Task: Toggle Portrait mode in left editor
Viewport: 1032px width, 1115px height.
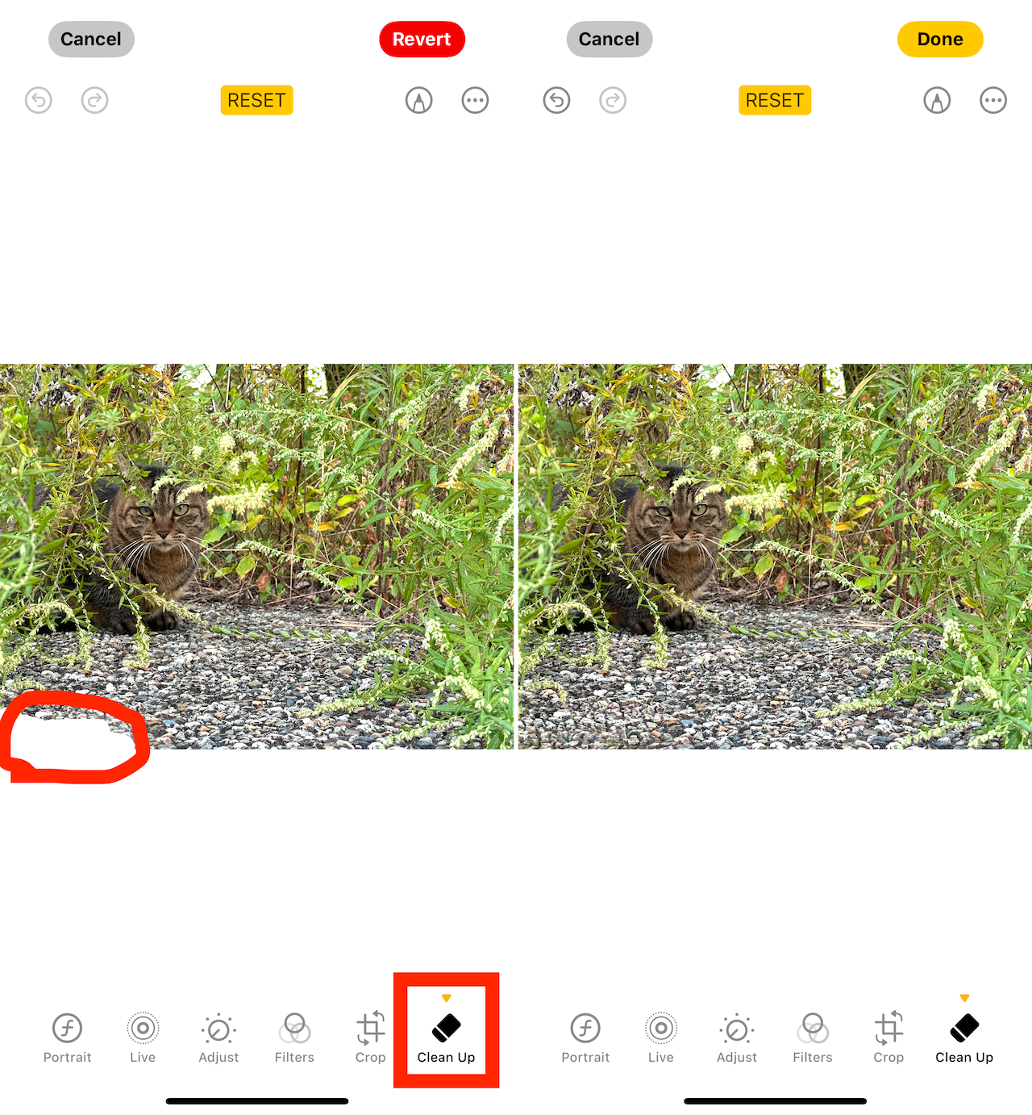Action: 68,1038
